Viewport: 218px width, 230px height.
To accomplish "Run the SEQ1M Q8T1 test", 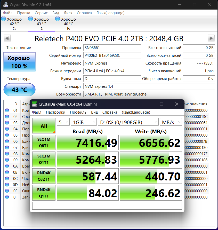I will tap(44, 142).
